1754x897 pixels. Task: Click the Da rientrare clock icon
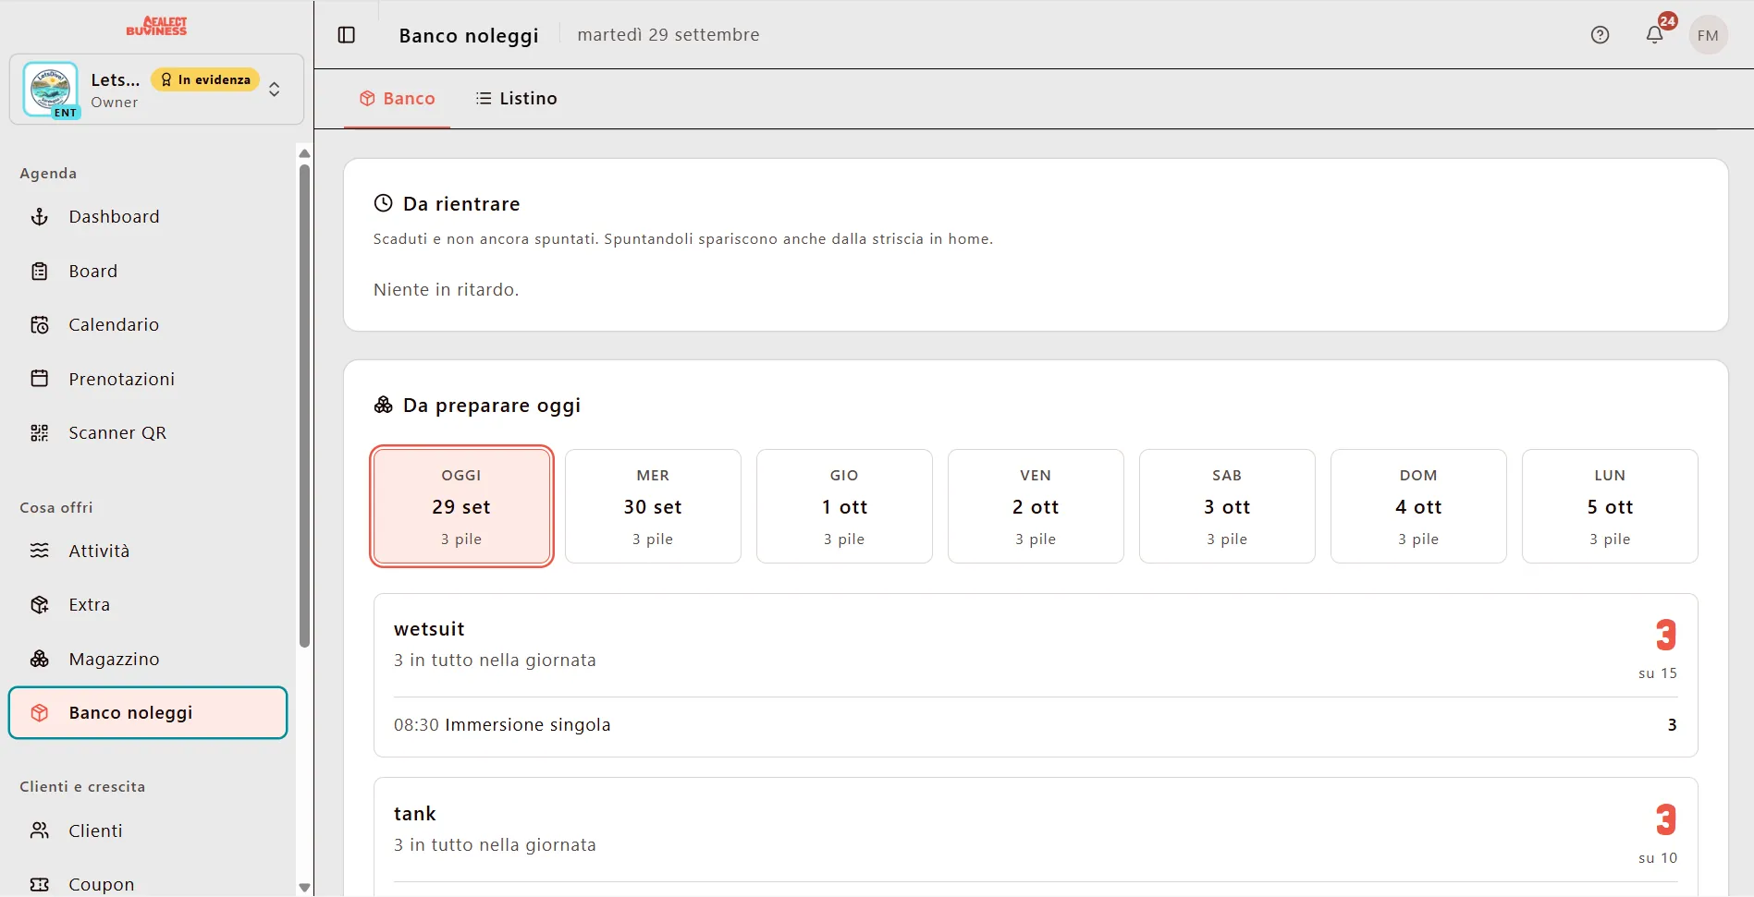coord(383,203)
